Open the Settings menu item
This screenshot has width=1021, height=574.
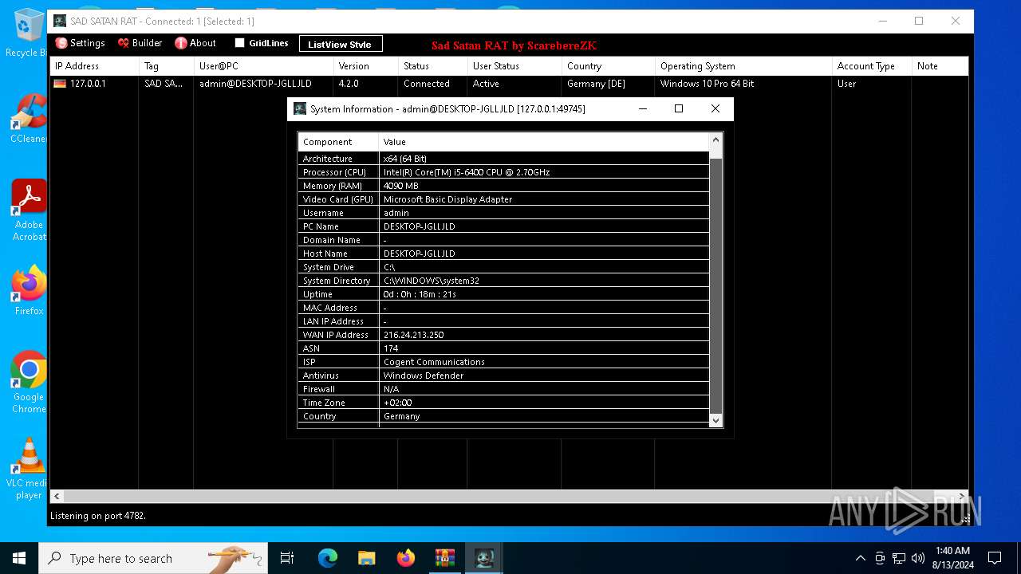(x=80, y=43)
